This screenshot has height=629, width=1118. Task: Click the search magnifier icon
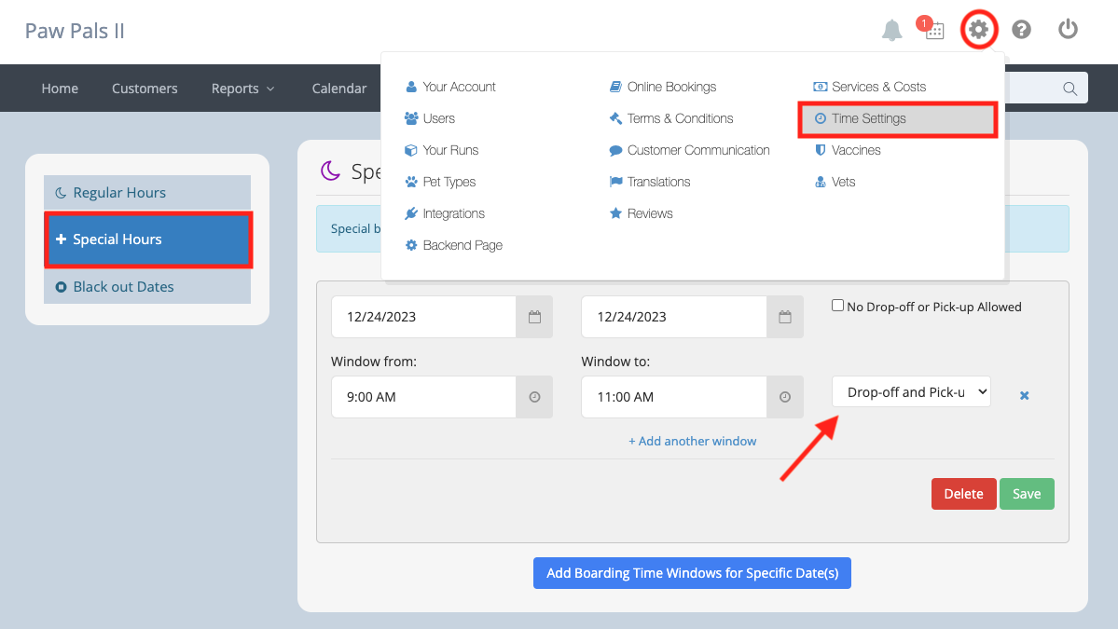point(1070,89)
